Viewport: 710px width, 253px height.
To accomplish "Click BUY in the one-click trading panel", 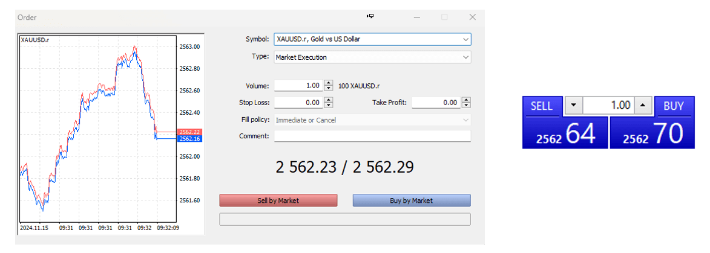I will (673, 106).
